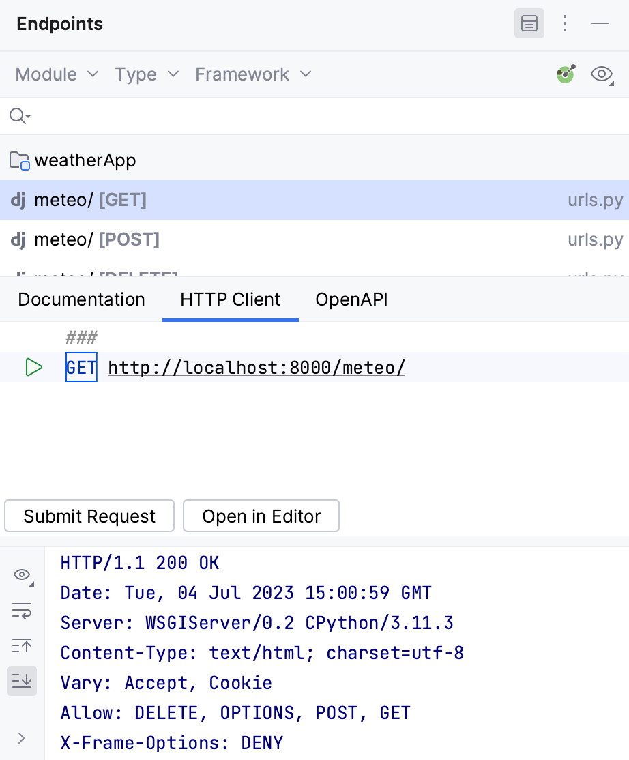Viewport: 629px width, 760px height.
Task: Run the GET request with the green play icon
Action: 33,368
